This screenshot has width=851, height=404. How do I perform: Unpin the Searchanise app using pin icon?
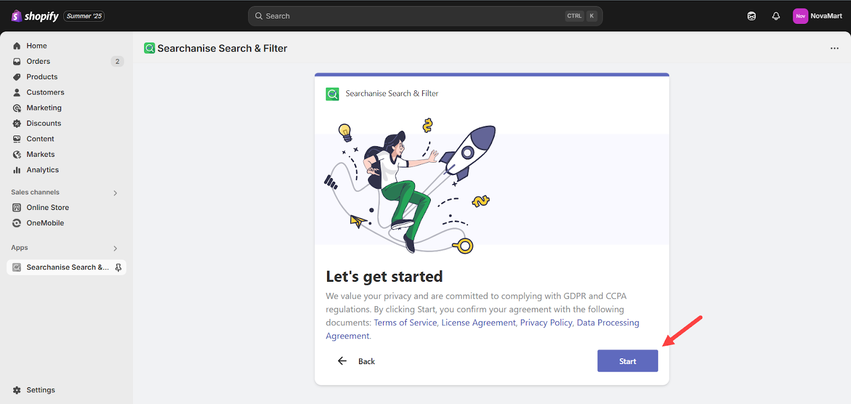[x=118, y=267]
